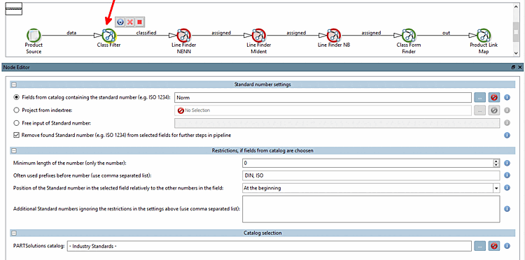Select Free input of Standard number radio
This screenshot has width=525, height=260.
[15, 123]
